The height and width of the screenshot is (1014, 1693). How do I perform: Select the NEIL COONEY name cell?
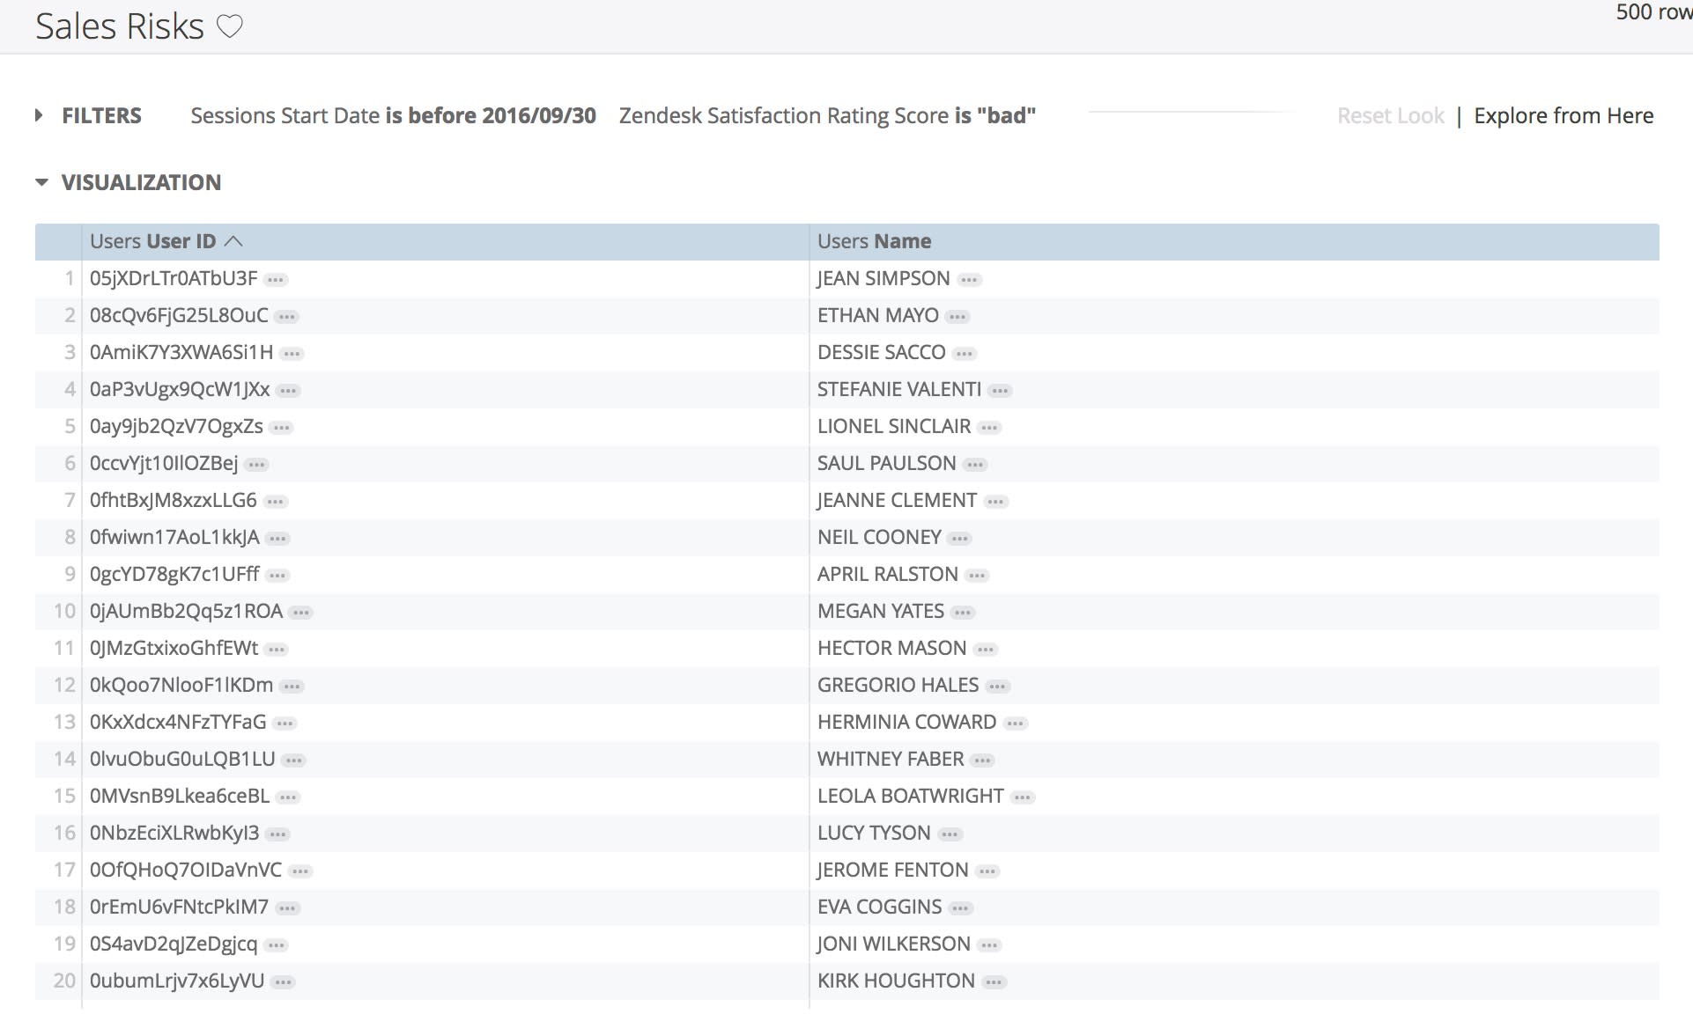[x=878, y=537]
